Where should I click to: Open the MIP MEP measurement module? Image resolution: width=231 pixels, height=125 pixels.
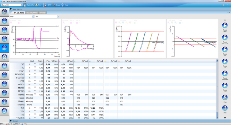(x=4, y=66)
